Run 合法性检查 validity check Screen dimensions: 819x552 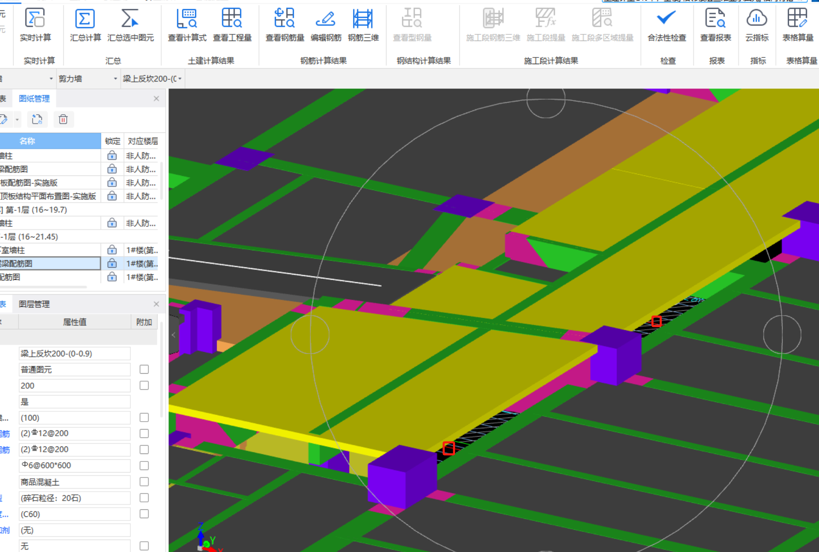(x=667, y=25)
